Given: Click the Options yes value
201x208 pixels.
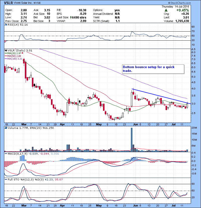Looking at the screenshot, I should coord(117,10).
